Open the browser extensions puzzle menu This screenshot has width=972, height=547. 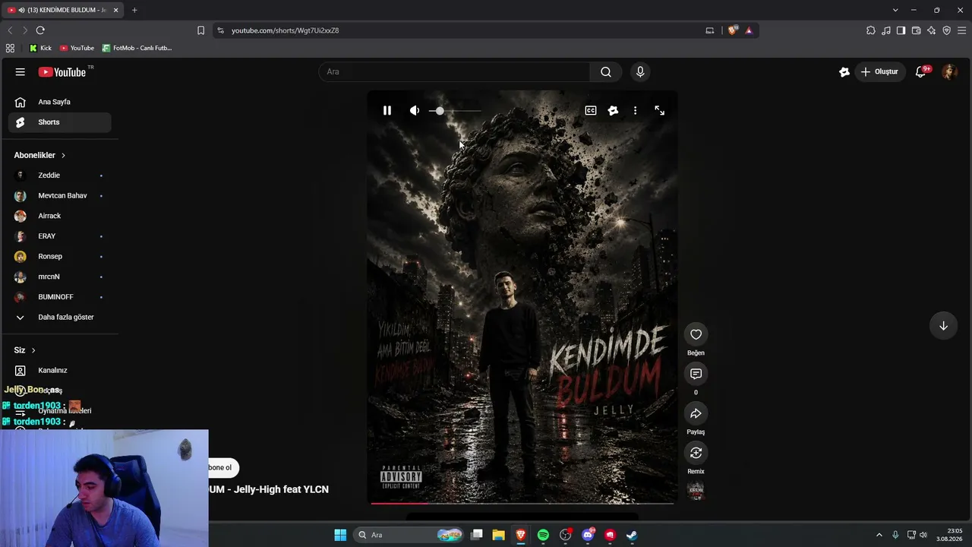871,30
